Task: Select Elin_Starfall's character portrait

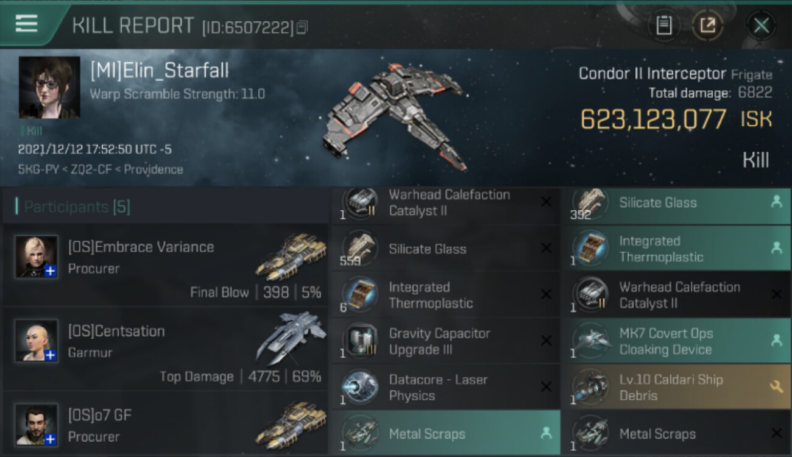Action: click(x=49, y=87)
